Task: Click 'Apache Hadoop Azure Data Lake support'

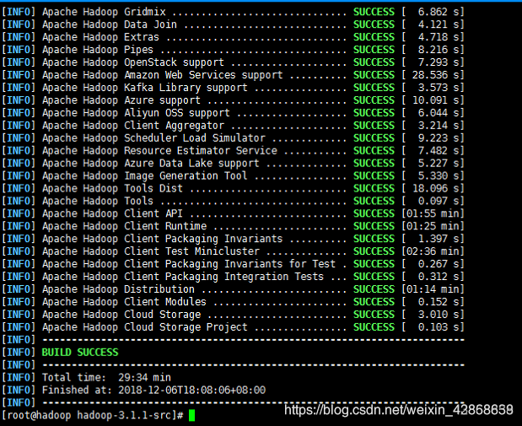Action: tap(151, 164)
